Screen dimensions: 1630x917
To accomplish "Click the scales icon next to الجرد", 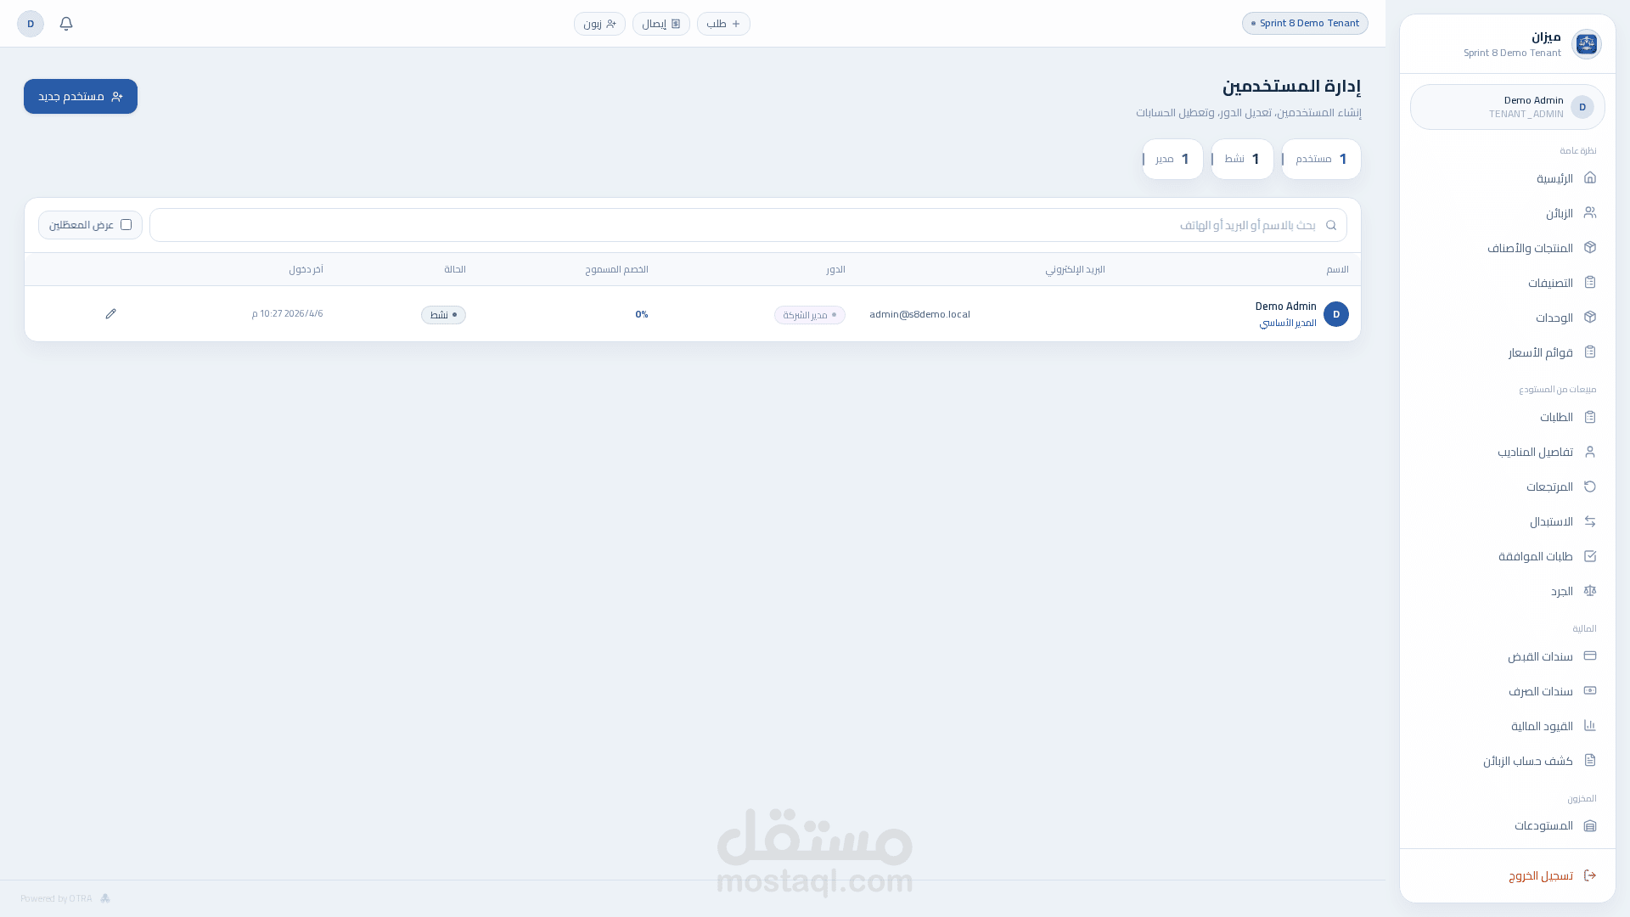I will [x=1590, y=591].
